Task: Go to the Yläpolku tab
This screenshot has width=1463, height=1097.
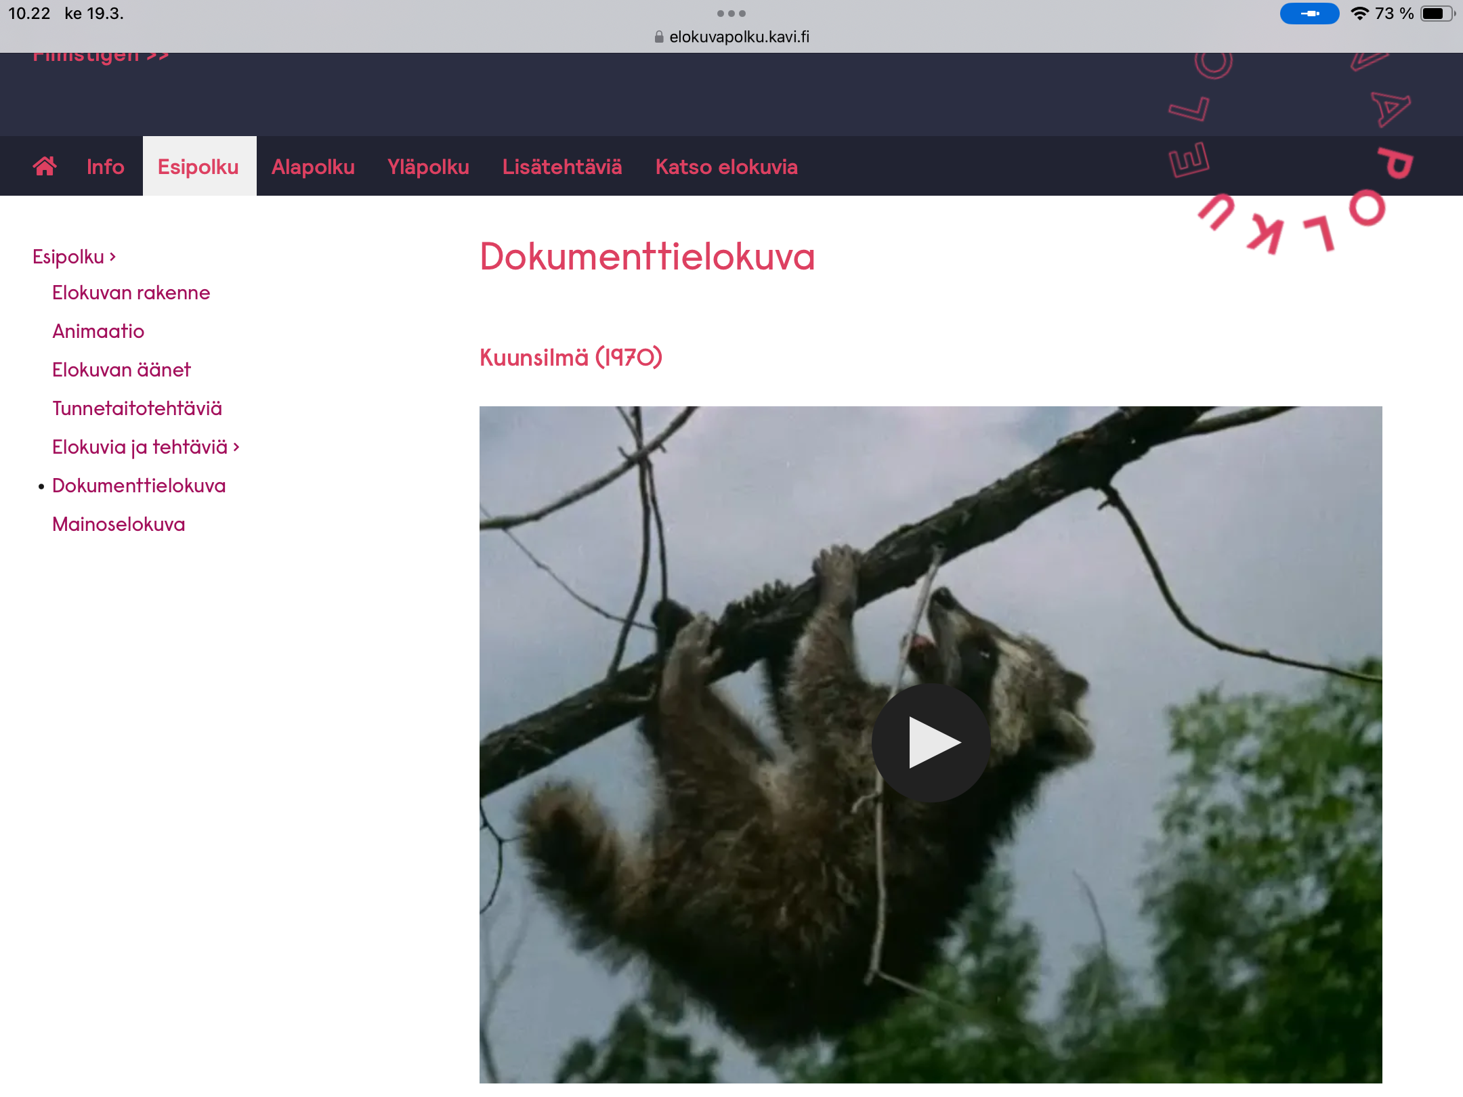Action: 428,167
